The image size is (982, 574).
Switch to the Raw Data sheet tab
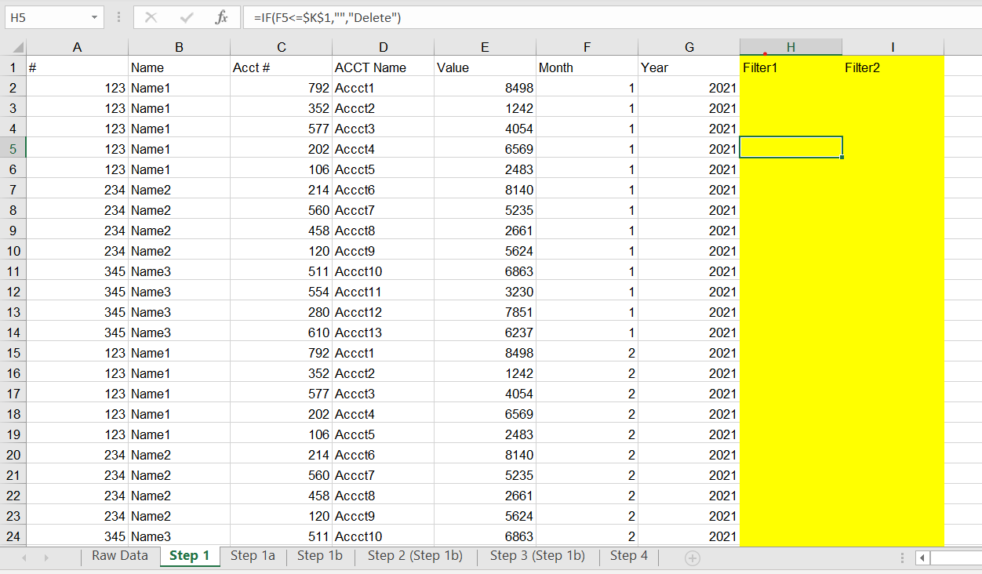120,556
